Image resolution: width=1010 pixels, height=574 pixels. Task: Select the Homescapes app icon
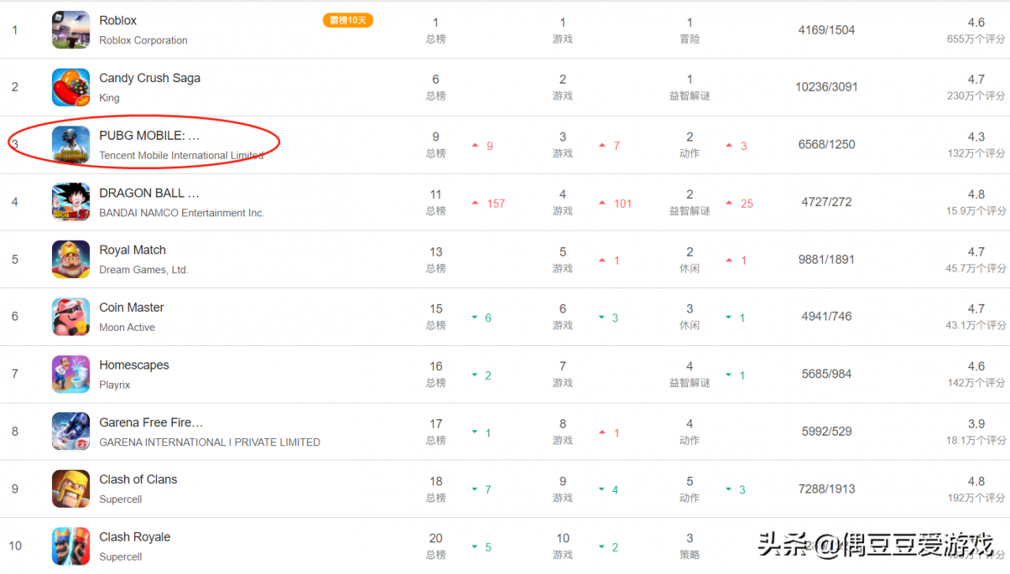(71, 374)
